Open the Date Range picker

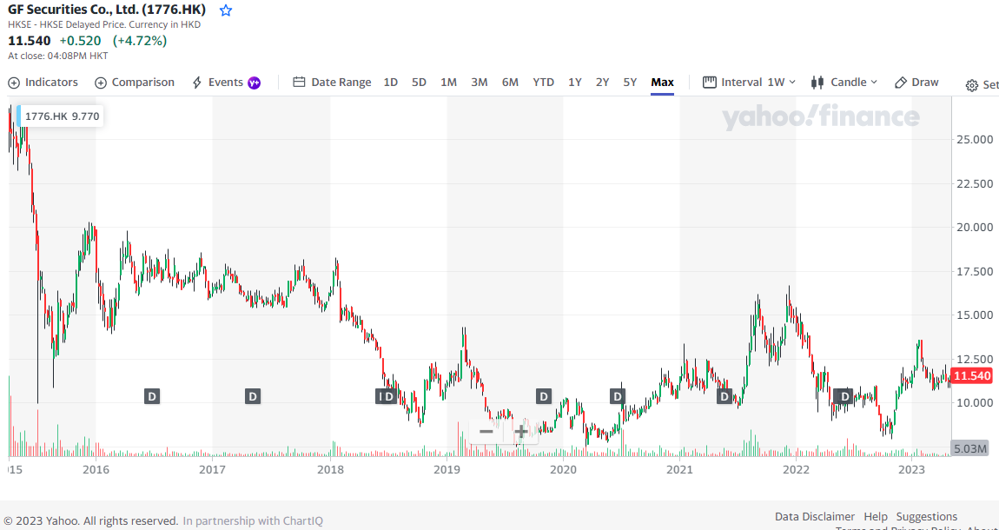[x=332, y=83]
